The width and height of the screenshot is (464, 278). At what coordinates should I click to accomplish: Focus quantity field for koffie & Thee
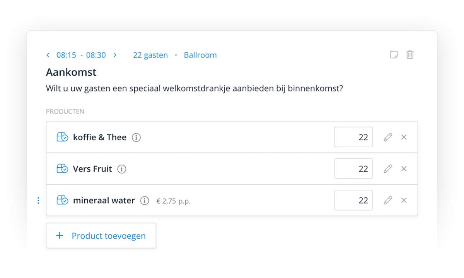click(353, 137)
